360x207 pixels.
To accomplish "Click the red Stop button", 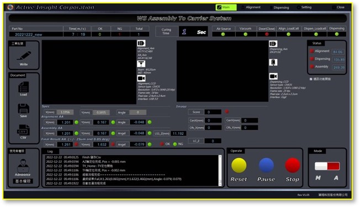I will (x=293, y=165).
